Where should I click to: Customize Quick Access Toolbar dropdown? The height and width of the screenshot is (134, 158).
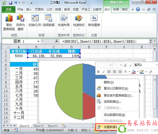(32, 3)
